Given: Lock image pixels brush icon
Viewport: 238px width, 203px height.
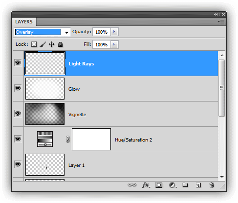Looking at the screenshot, I should coord(43,44).
